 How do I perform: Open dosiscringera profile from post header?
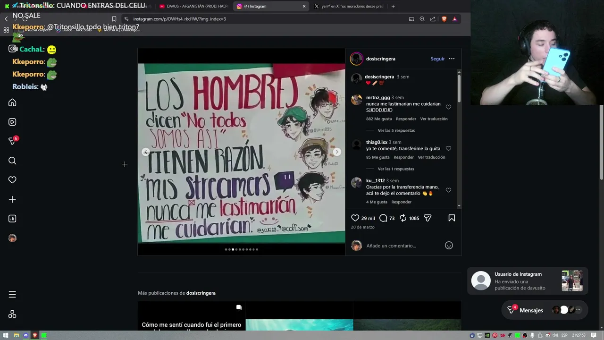coord(380,59)
